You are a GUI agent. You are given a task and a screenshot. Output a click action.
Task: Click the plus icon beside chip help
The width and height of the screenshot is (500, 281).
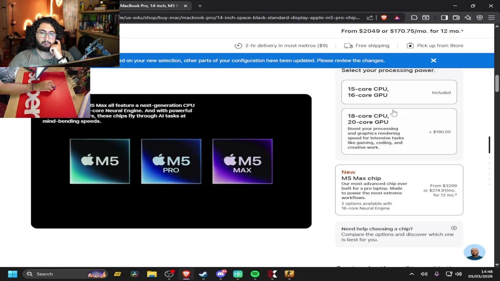(454, 228)
